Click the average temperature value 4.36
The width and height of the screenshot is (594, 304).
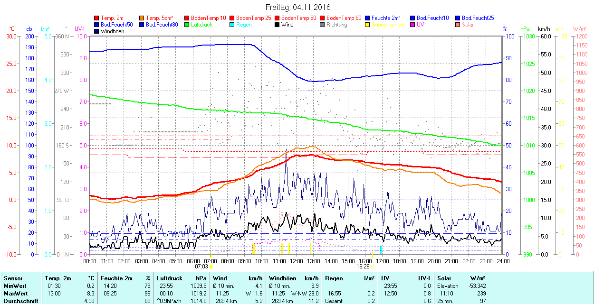tap(89, 301)
